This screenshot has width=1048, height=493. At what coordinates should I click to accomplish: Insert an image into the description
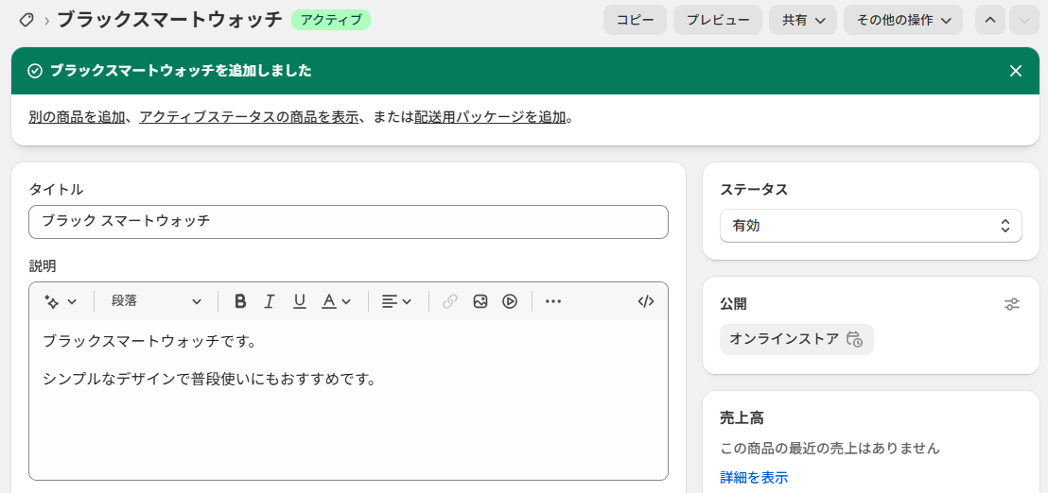click(480, 301)
